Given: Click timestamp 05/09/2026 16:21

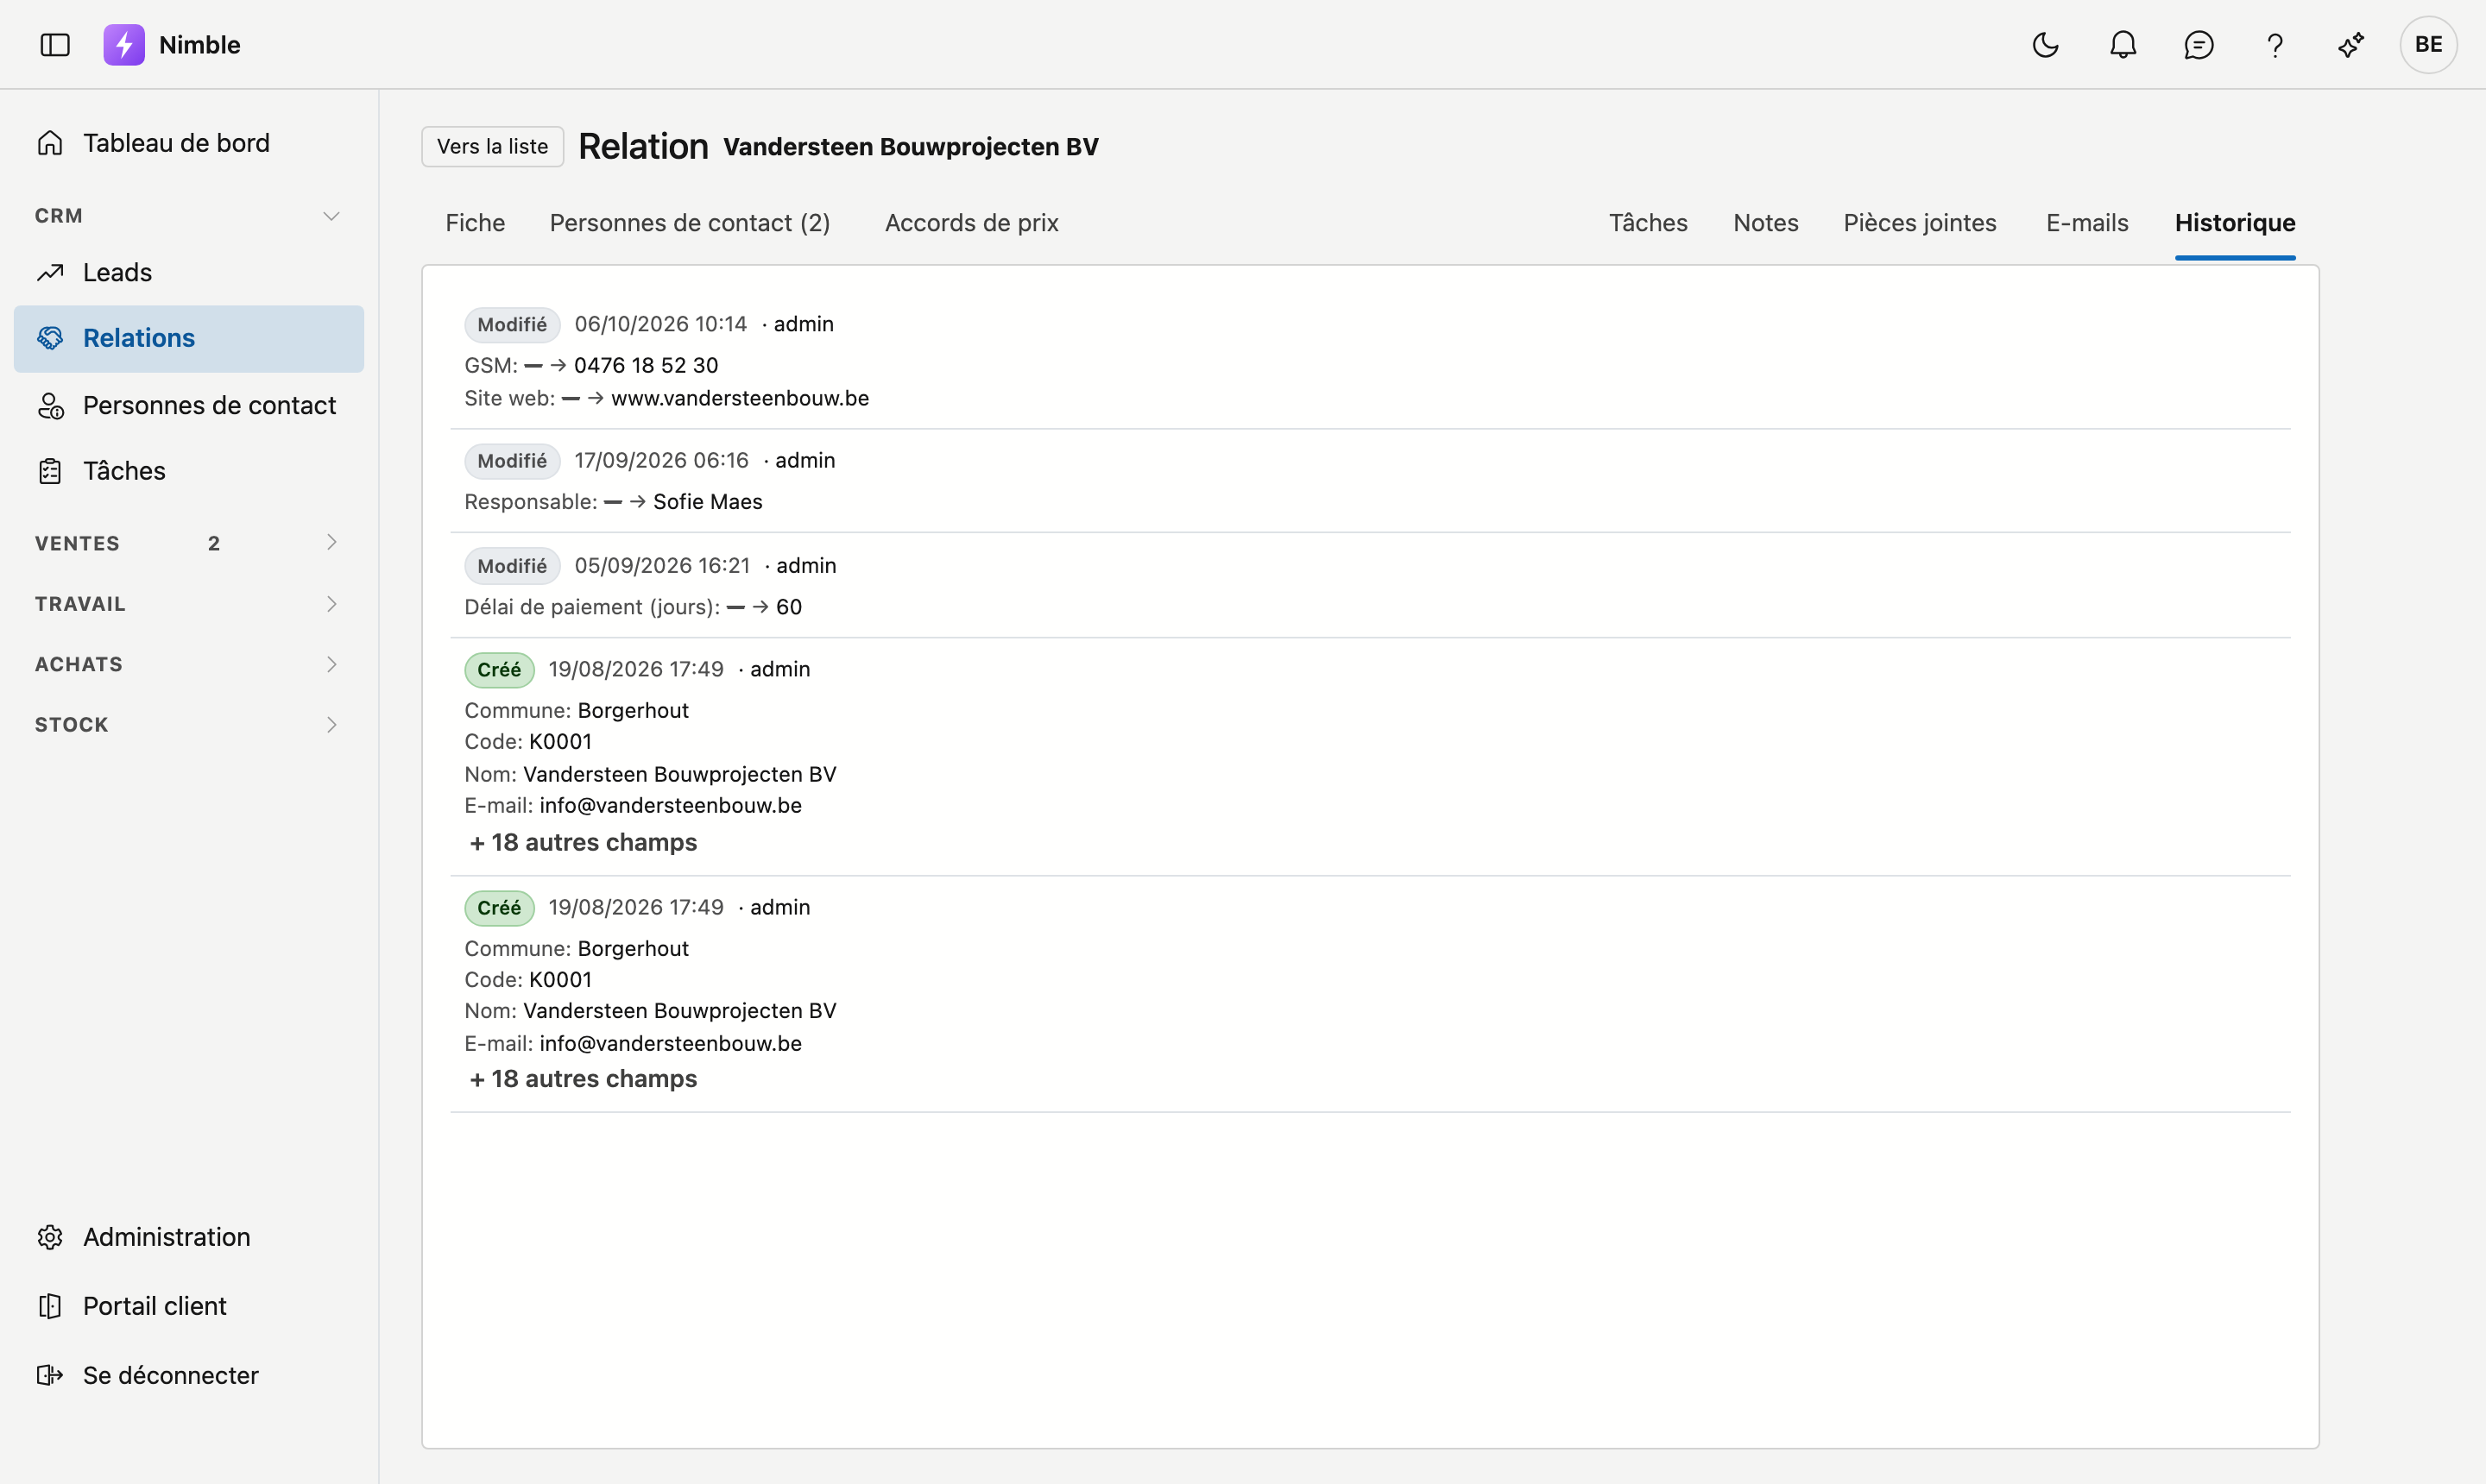Looking at the screenshot, I should (662, 566).
